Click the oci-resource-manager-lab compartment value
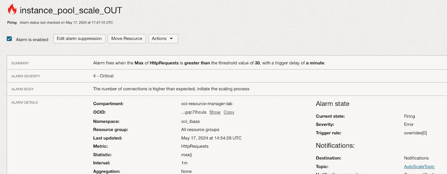Image resolution: width=447 pixels, height=174 pixels. tap(209, 104)
